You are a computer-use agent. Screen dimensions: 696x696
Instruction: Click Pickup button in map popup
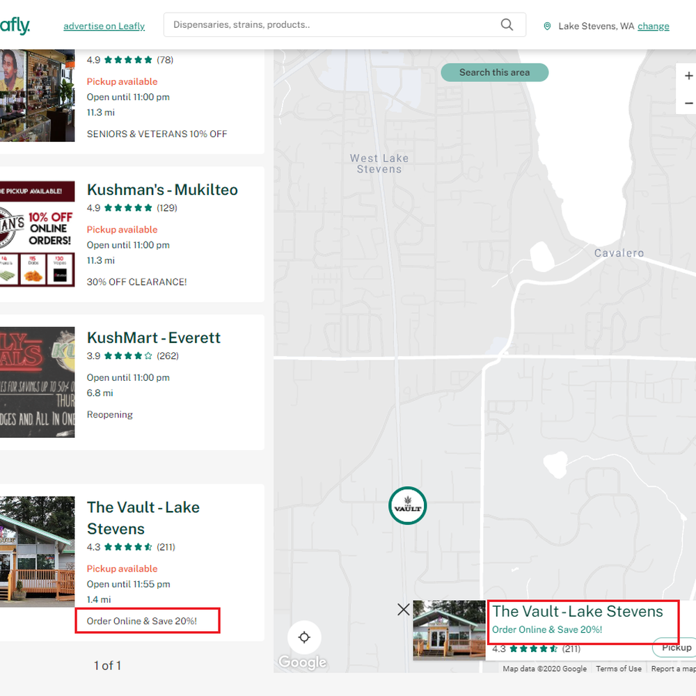[x=674, y=648]
